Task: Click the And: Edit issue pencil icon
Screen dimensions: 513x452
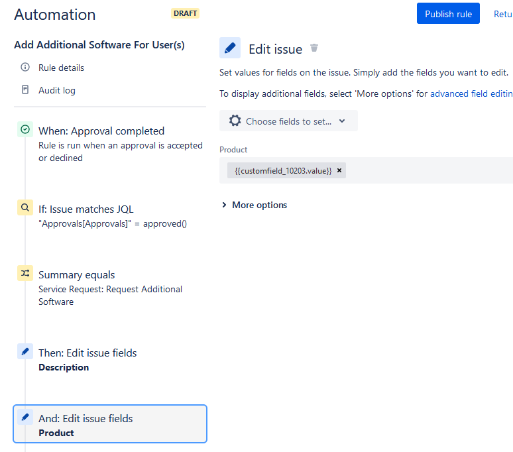Action: (x=25, y=418)
